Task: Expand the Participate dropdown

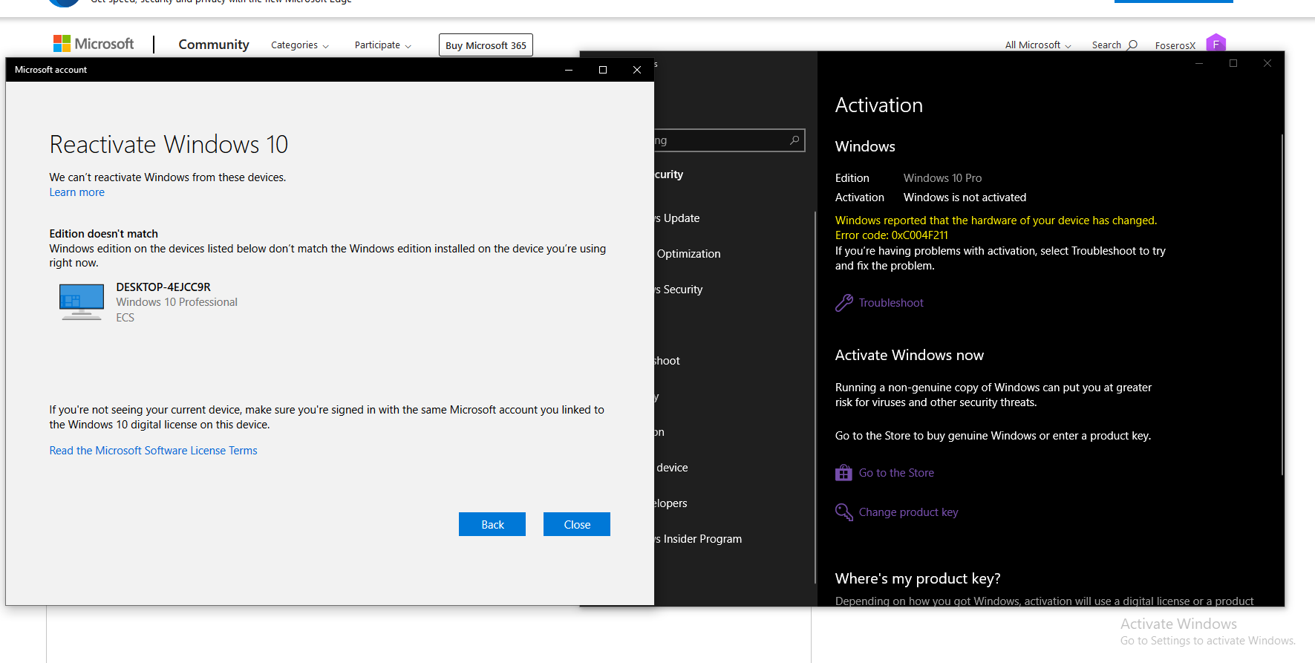Action: (383, 45)
